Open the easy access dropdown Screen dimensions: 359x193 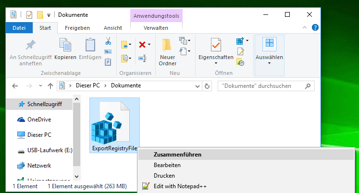point(185,51)
